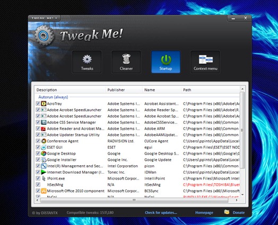Image resolution: width=278 pixels, height=225 pixels.
Task: Minimize the Tweak Me! window
Action: pyautogui.click(x=233, y=18)
